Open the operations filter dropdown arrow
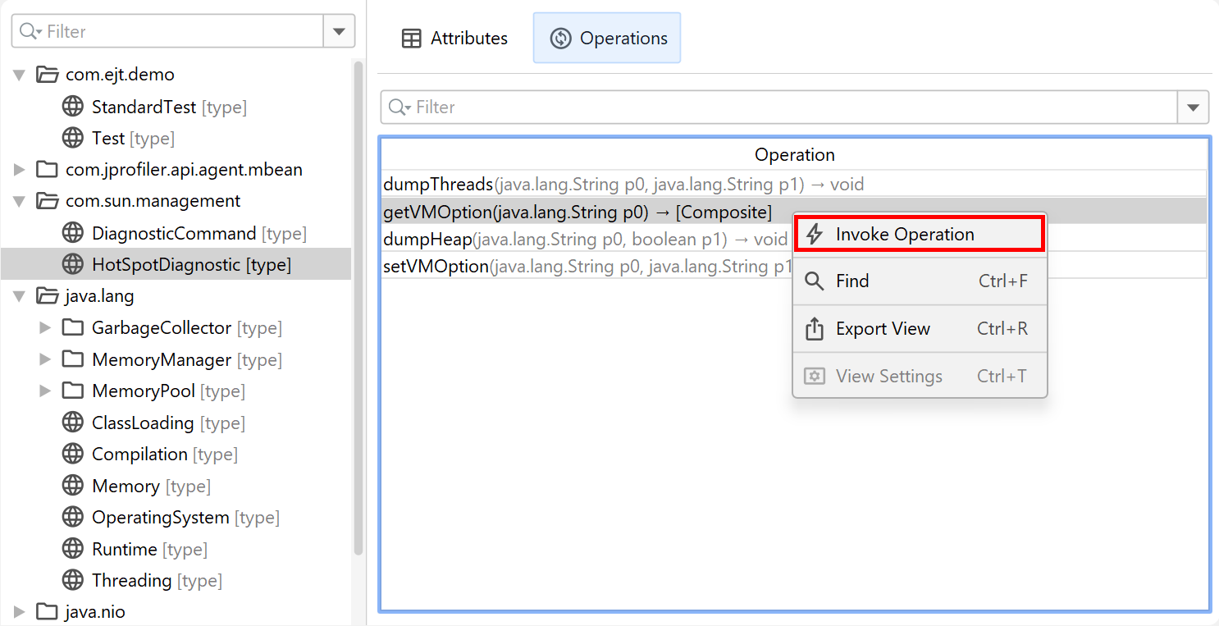The height and width of the screenshot is (626, 1219). coord(1193,107)
